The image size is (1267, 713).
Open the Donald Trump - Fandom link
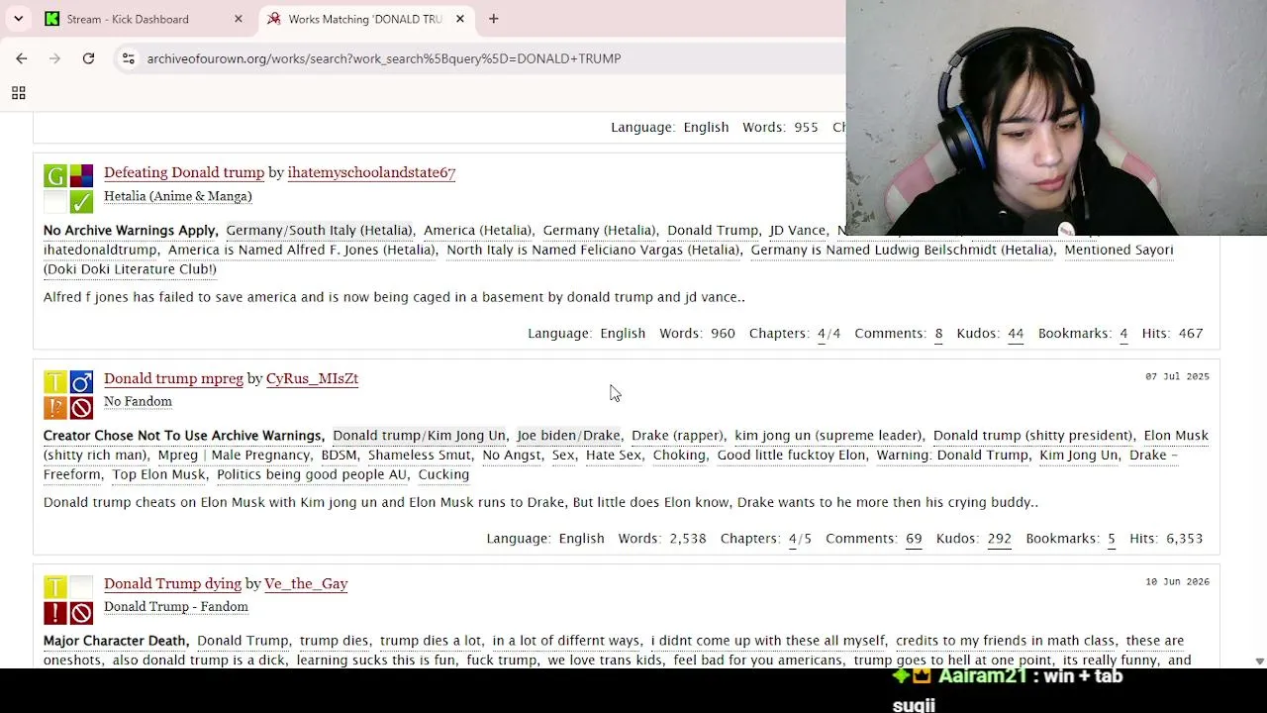pos(176,607)
